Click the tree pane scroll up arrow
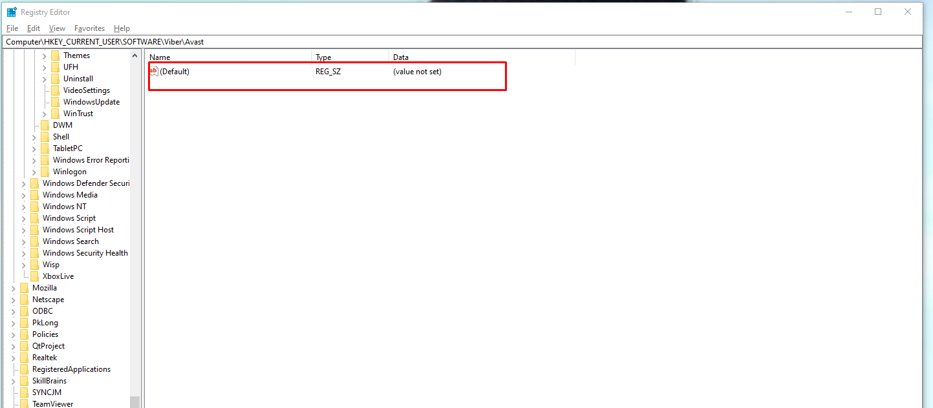The image size is (933, 408). (135, 56)
